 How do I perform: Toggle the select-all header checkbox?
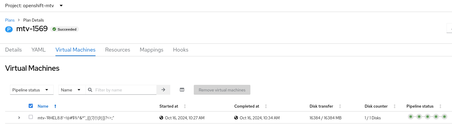click(x=31, y=106)
